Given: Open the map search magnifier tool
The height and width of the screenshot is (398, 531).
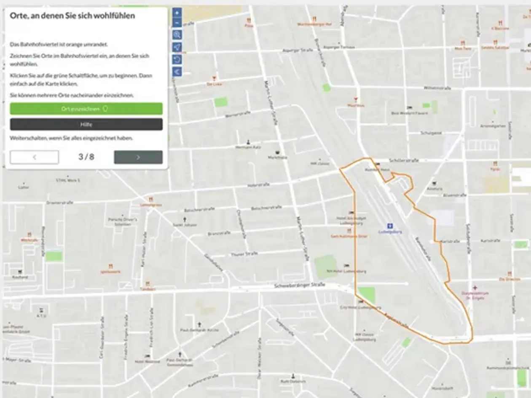Looking at the screenshot, I should point(177,35).
